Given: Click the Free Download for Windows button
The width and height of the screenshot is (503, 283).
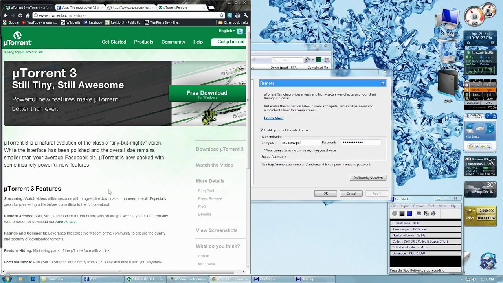Looking at the screenshot, I should [207, 94].
